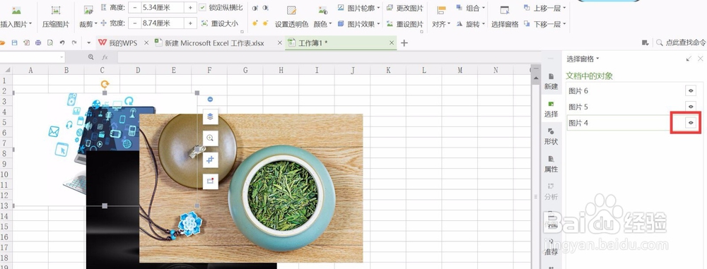Image resolution: width=707 pixels, height=269 pixels.
Task: Open Picture Outline (图片轮廓) dropdown
Action: (358, 8)
